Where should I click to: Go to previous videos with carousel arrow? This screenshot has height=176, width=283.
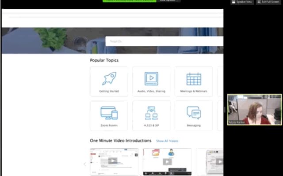[85, 164]
